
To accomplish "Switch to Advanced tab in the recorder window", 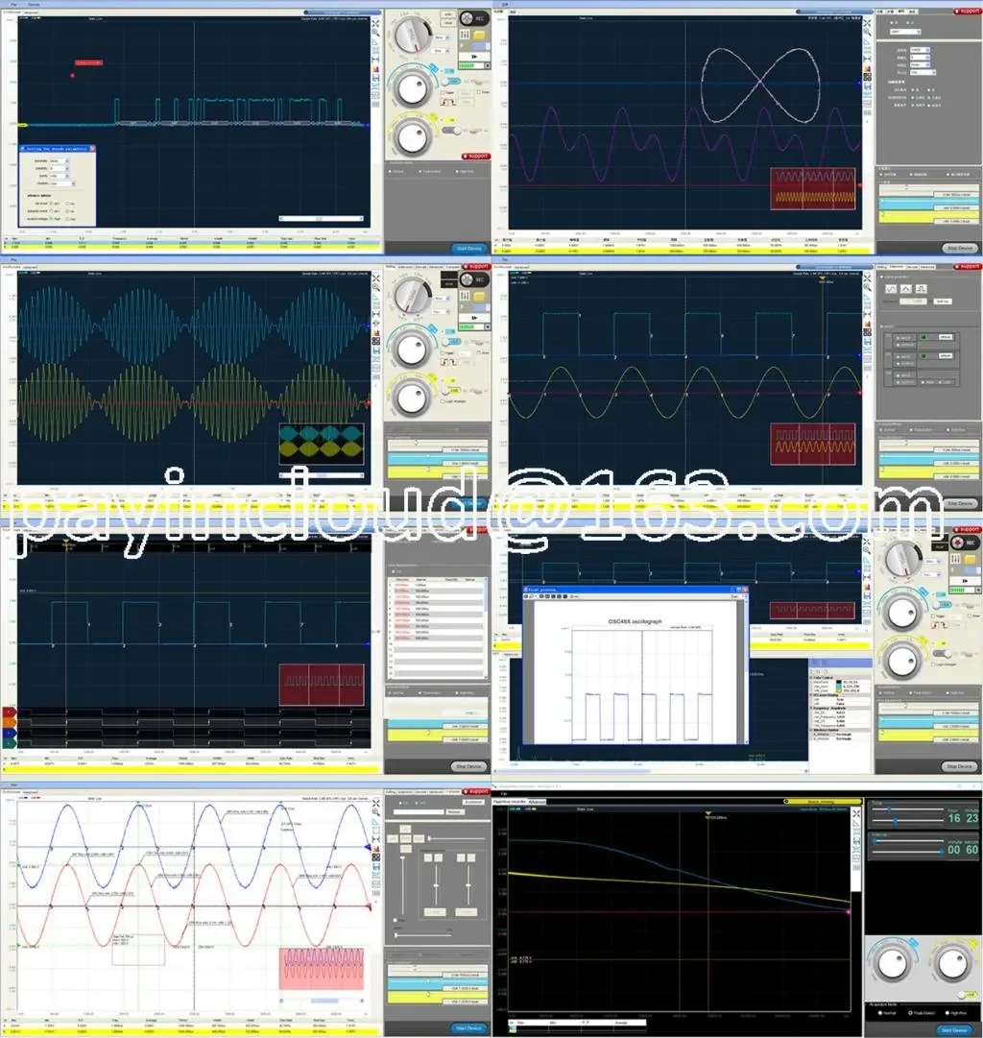I will tap(537, 802).
